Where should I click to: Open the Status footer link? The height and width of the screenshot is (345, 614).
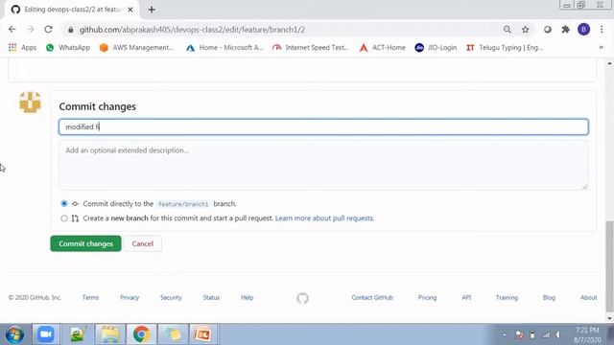211,298
